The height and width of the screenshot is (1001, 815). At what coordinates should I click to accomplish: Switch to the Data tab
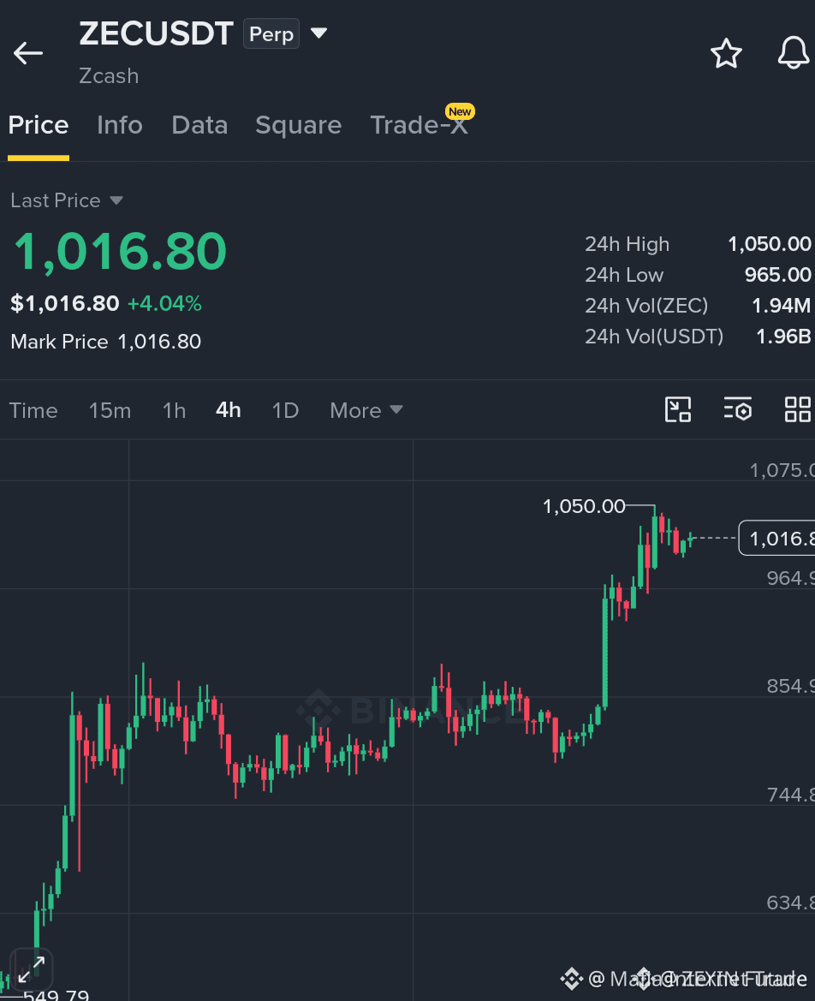point(199,125)
